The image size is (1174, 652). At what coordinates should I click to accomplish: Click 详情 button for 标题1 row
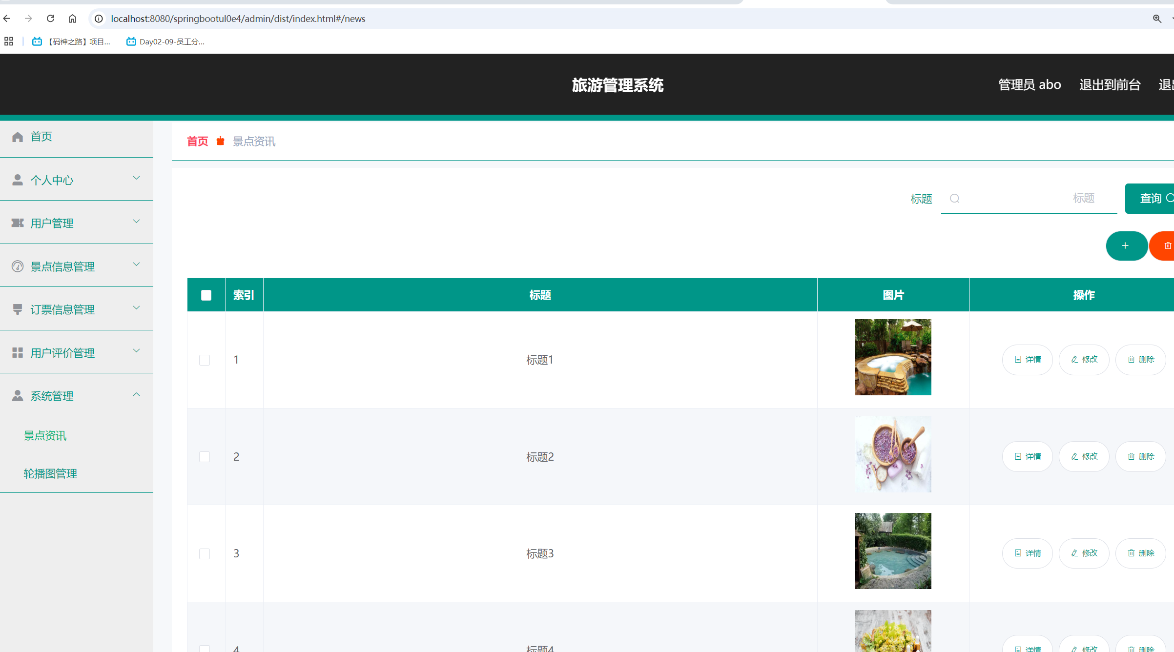[x=1027, y=360]
